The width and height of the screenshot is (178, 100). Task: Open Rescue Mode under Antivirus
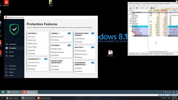(32, 47)
